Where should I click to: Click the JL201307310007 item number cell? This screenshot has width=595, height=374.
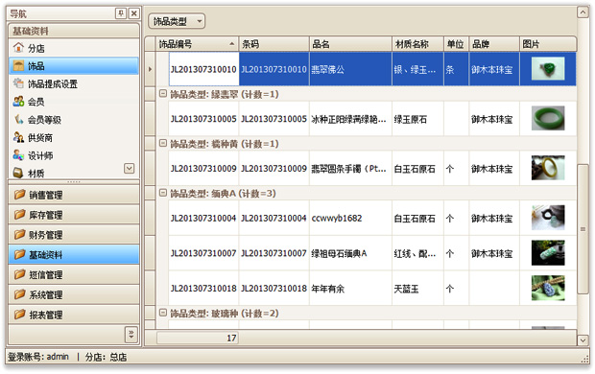203,253
